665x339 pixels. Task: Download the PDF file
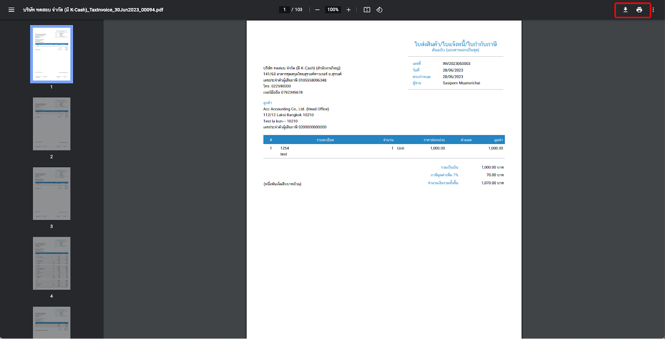pyautogui.click(x=625, y=10)
